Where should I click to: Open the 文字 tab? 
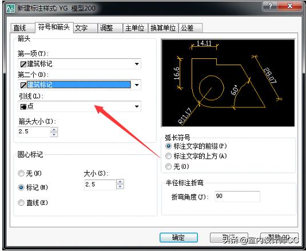(x=85, y=28)
